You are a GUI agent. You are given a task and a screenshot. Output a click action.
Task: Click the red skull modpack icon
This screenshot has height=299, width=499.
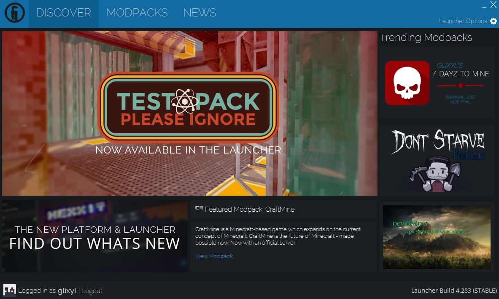407,83
